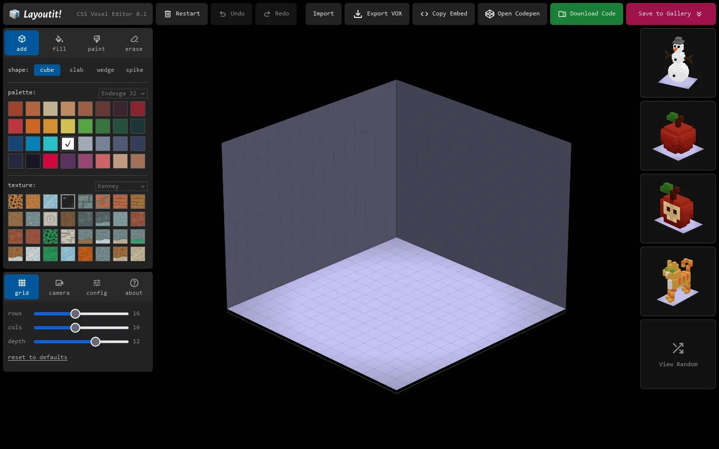719x449 pixels.
Task: Adjust the depth slider
Action: click(x=81, y=342)
